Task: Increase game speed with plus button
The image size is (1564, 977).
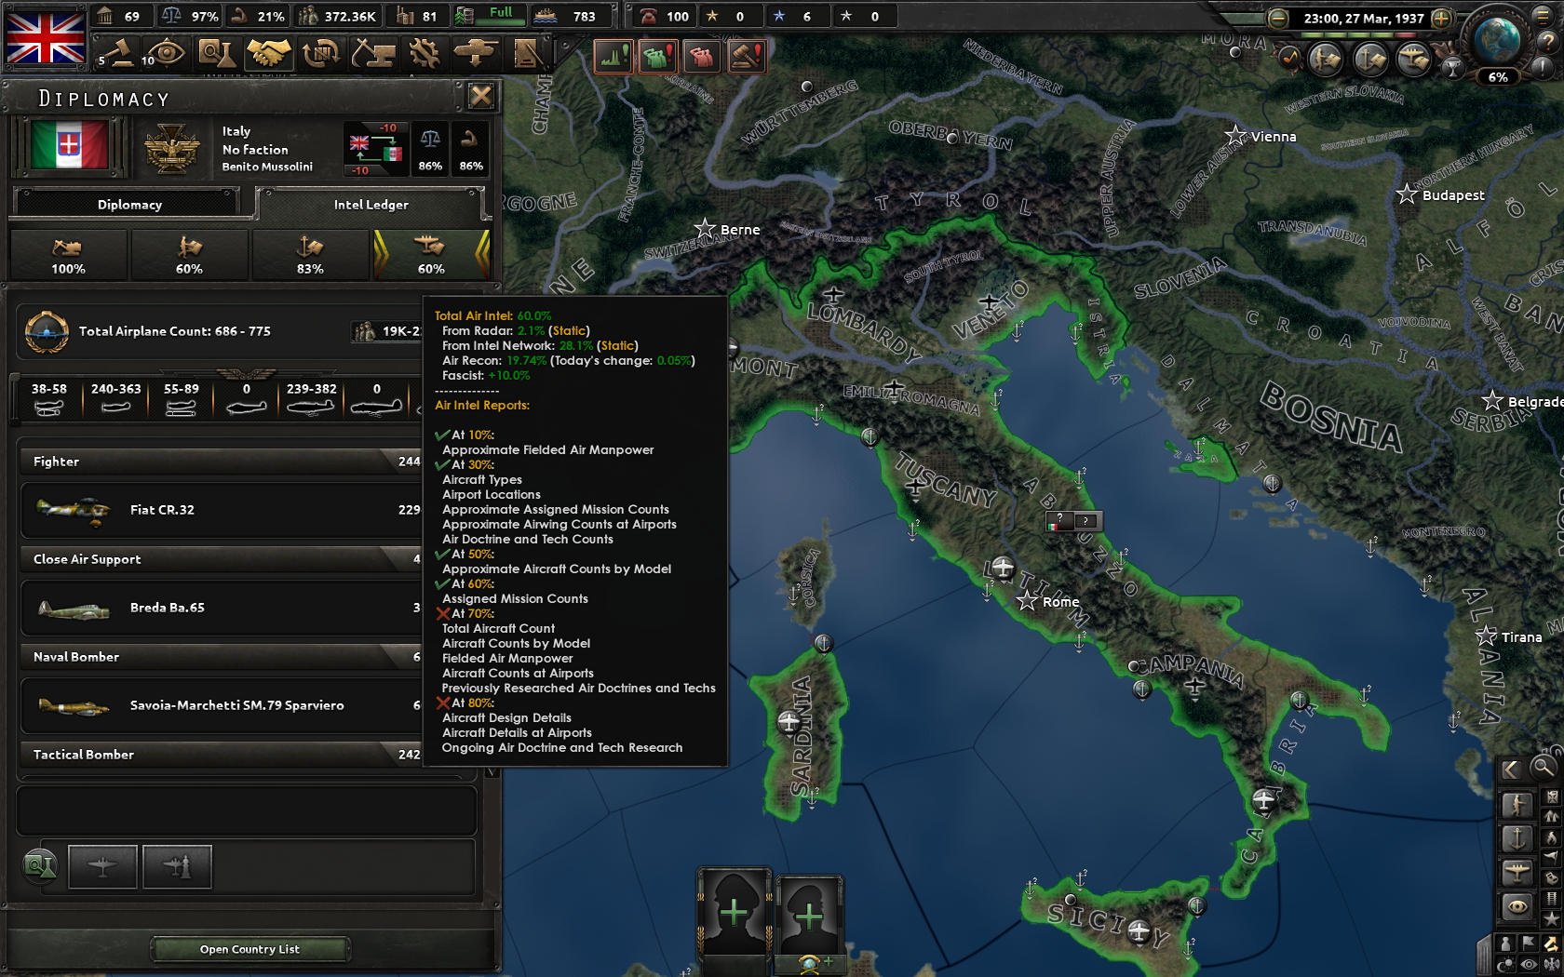Action: click(1441, 18)
